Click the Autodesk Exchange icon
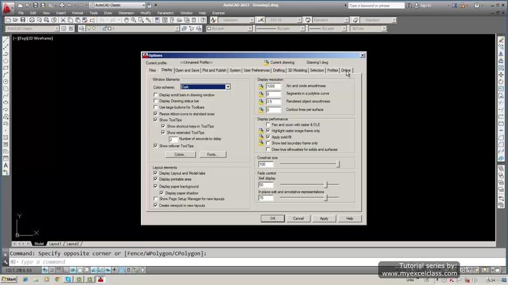This screenshot has height=285, width=508. [455, 6]
